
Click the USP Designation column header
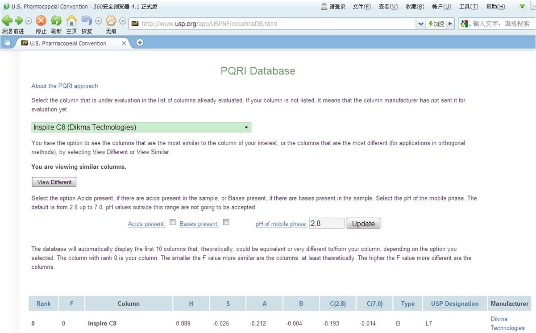point(455,304)
